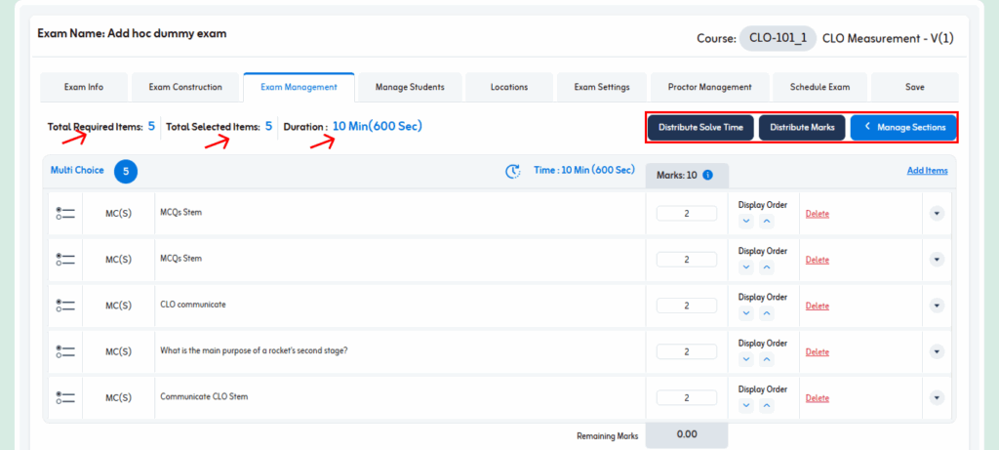Click marks input field for CLO communicate
Viewport: 999px width, 450px height.
coord(687,306)
